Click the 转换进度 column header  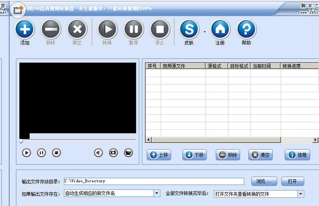[x=300, y=66]
